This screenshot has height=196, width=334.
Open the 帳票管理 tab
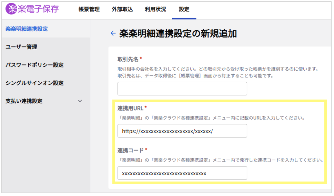(x=89, y=10)
